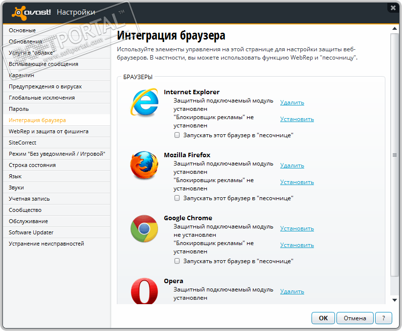The height and width of the screenshot is (331, 402).
Task: Click the scrollbar up arrow
Action: coord(395,29)
